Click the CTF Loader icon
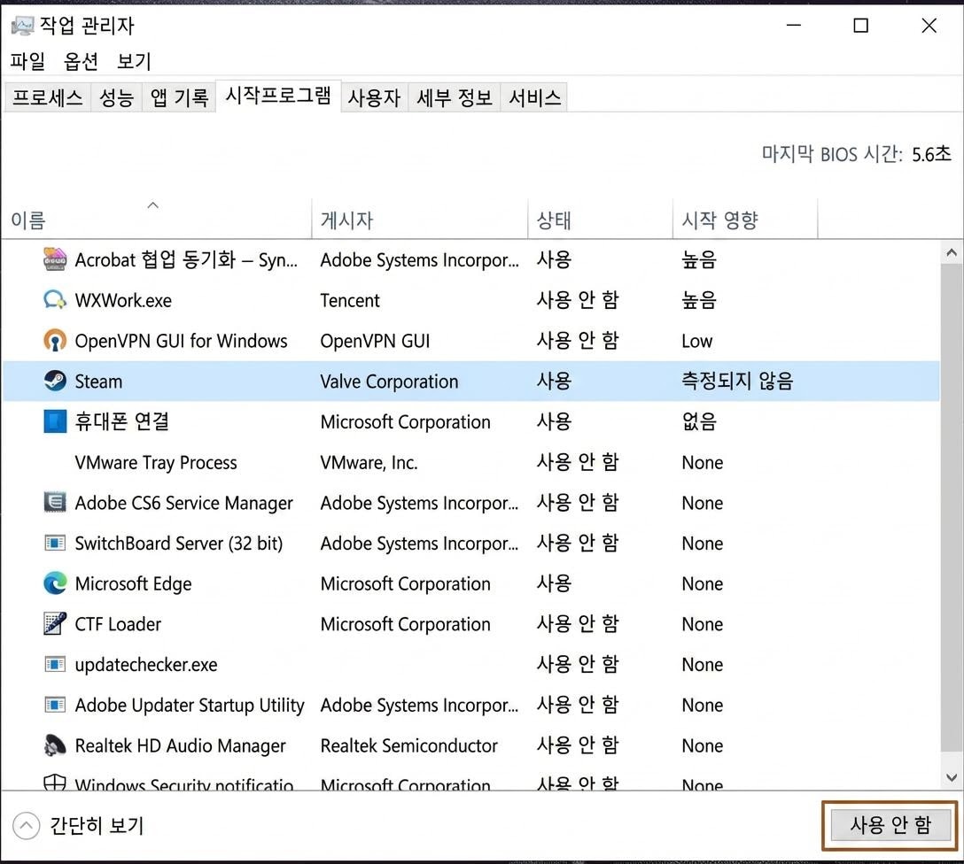This screenshot has width=964, height=864. tap(55, 624)
